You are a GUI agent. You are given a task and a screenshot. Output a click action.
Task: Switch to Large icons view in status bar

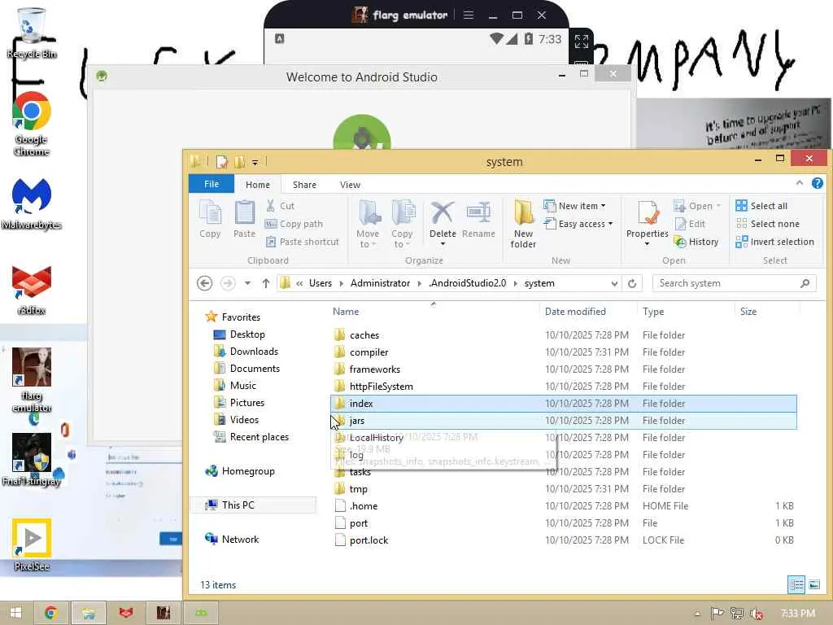pos(813,584)
